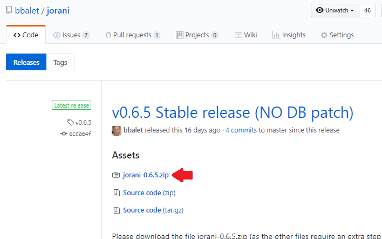The image size is (382, 239).
Task: Click the watchers count 46
Action: 367,10
